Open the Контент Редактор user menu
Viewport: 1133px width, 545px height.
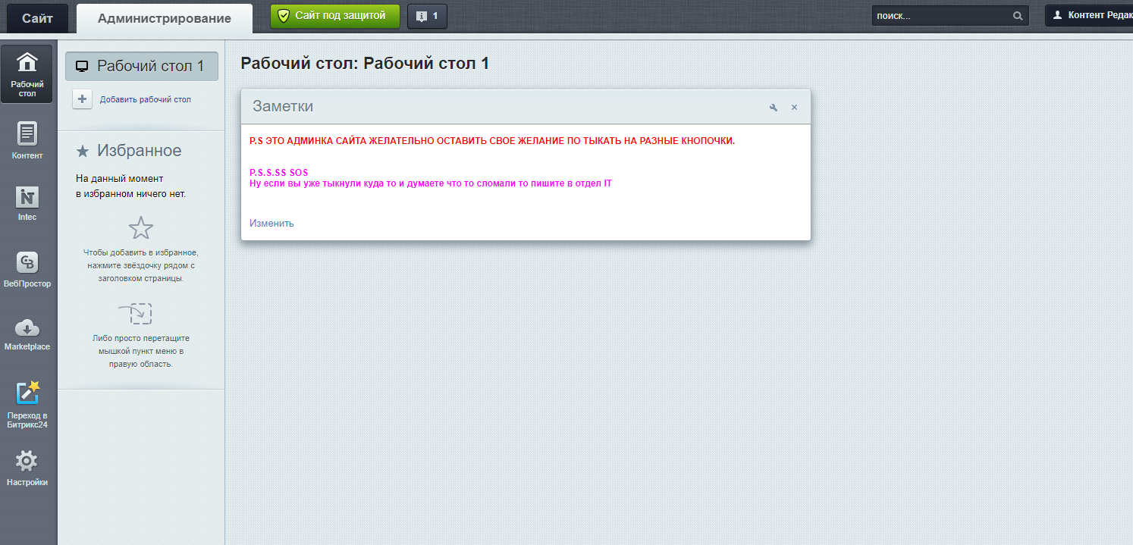pyautogui.click(x=1089, y=15)
